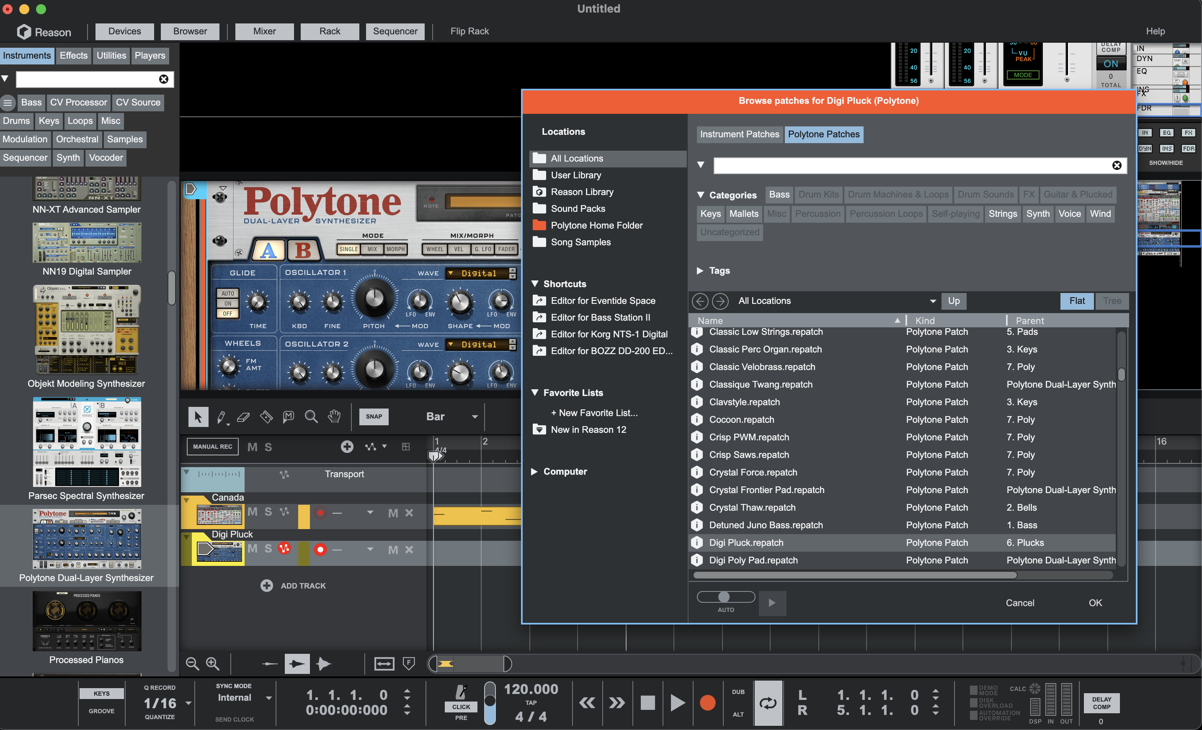Toggle the delay compensation ON button
This screenshot has height=730, width=1202.
(x=1110, y=63)
